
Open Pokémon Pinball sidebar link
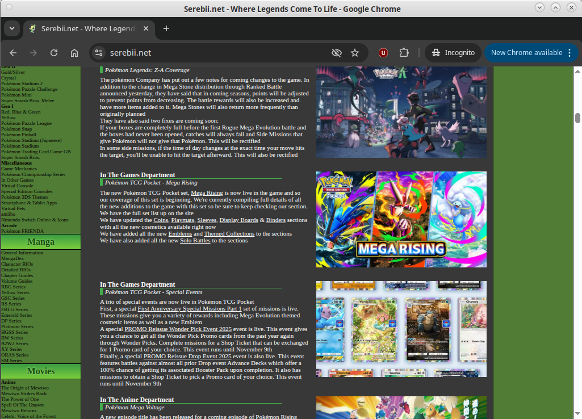19,135
